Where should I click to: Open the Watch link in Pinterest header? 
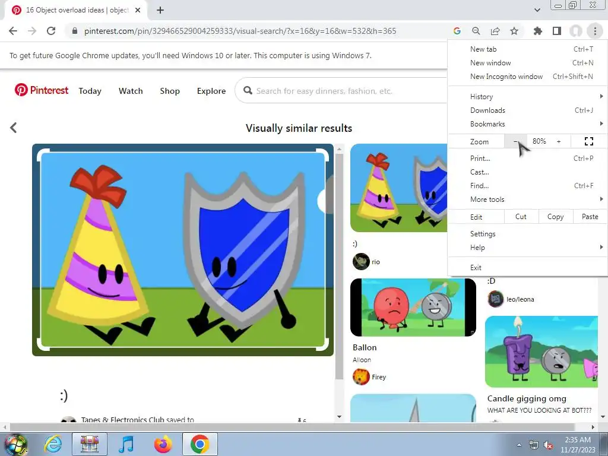point(131,91)
